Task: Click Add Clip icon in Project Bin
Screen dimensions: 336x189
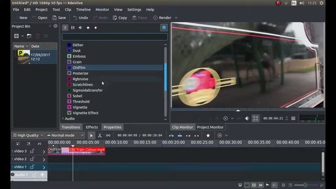Action: click(16, 36)
